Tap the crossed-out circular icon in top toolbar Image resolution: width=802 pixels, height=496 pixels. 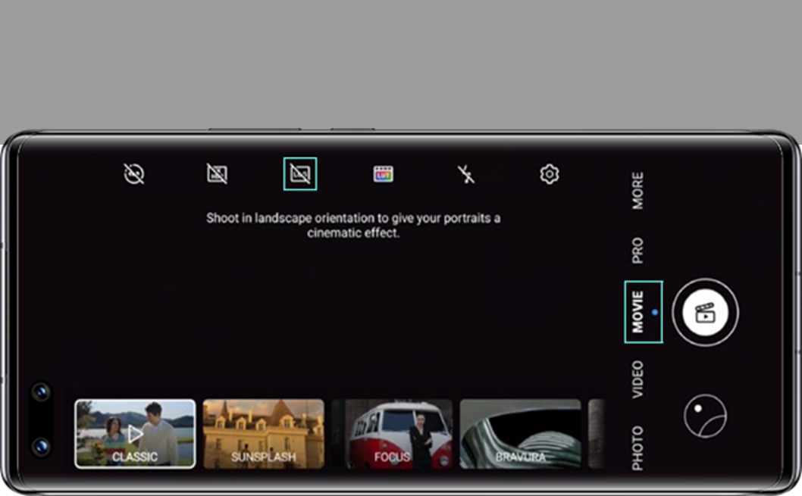pyautogui.click(x=134, y=175)
